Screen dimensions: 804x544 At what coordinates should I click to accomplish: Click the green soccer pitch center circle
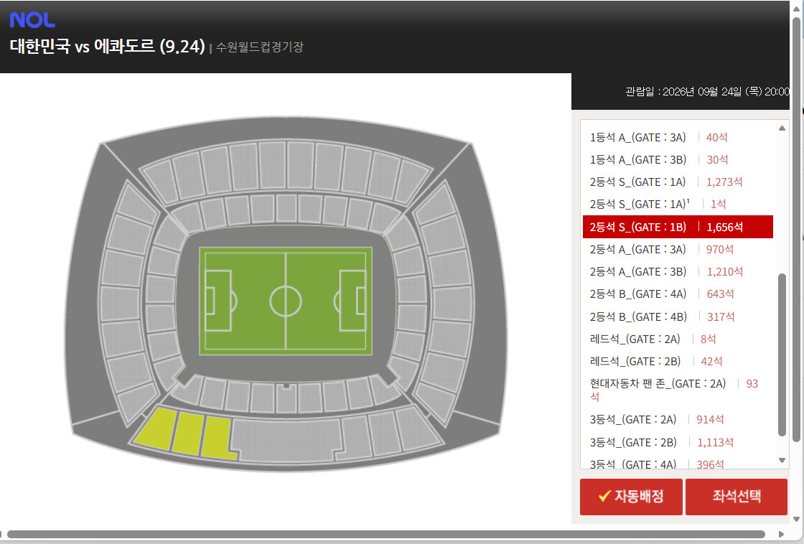click(286, 301)
